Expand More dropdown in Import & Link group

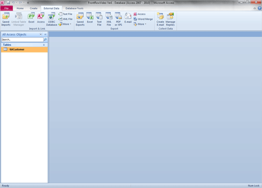pyautogui.click(x=65, y=24)
